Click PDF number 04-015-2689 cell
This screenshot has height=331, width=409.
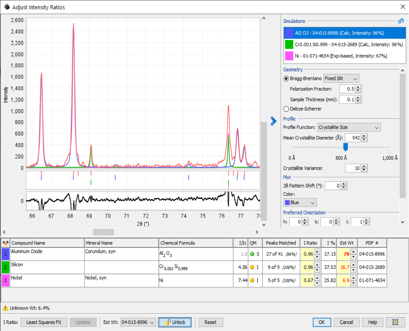coord(372,267)
